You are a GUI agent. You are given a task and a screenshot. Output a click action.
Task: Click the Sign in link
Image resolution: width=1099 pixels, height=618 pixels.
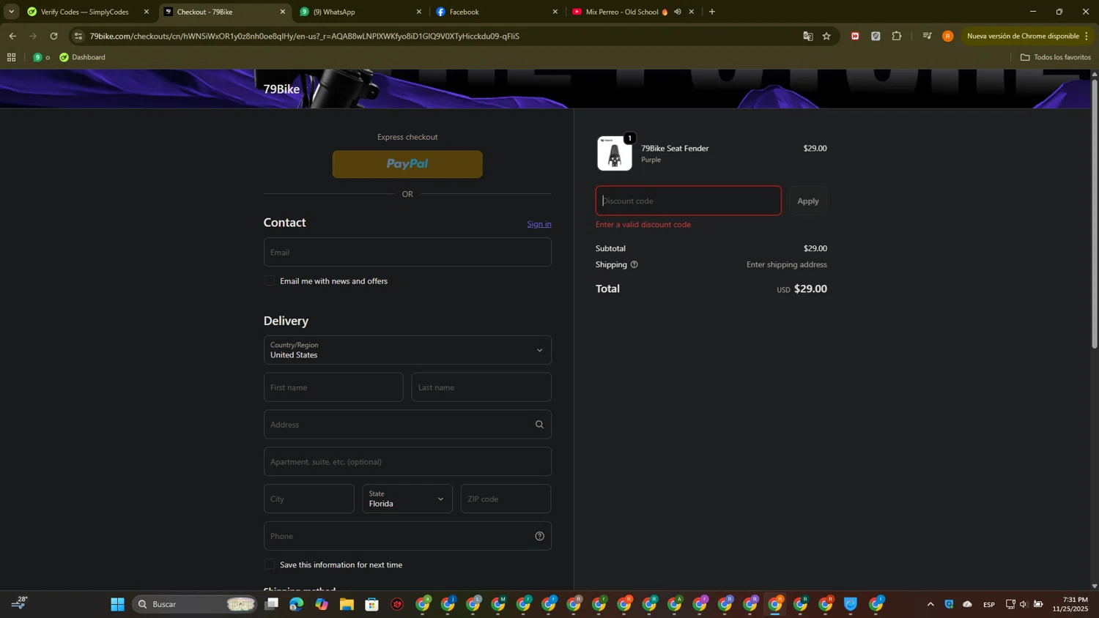539,224
